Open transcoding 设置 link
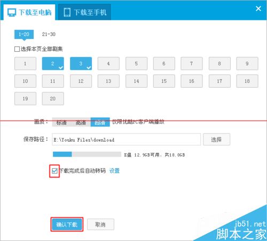267x241 pixels. tap(114, 171)
